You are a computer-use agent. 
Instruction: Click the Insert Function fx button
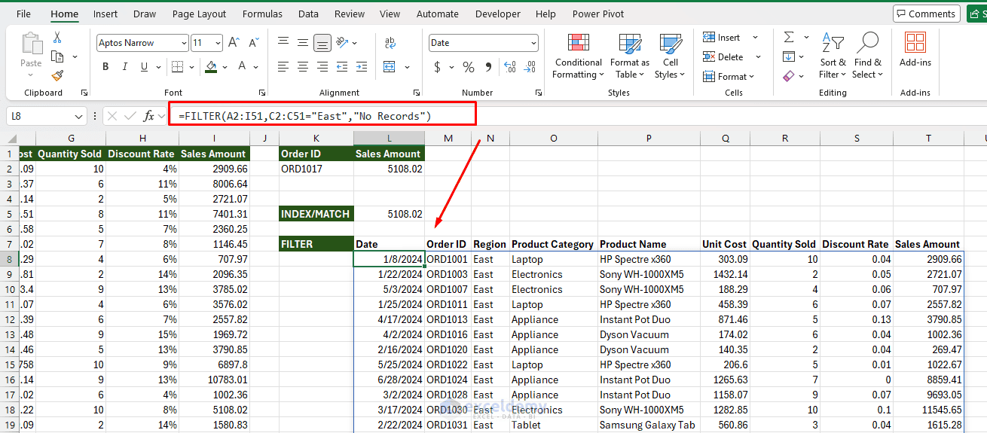point(149,116)
